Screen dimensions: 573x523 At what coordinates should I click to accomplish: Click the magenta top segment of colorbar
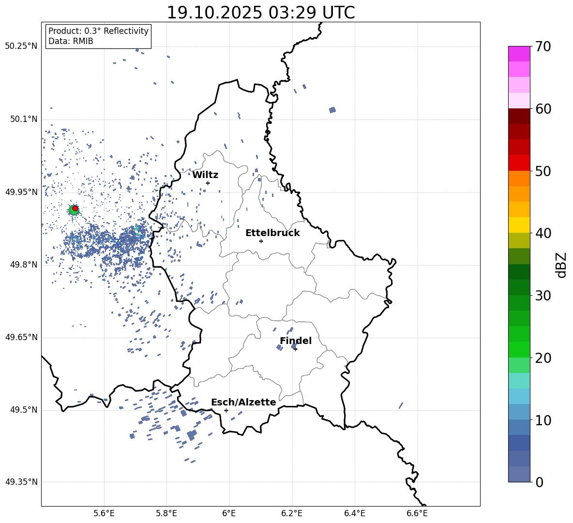point(519,54)
